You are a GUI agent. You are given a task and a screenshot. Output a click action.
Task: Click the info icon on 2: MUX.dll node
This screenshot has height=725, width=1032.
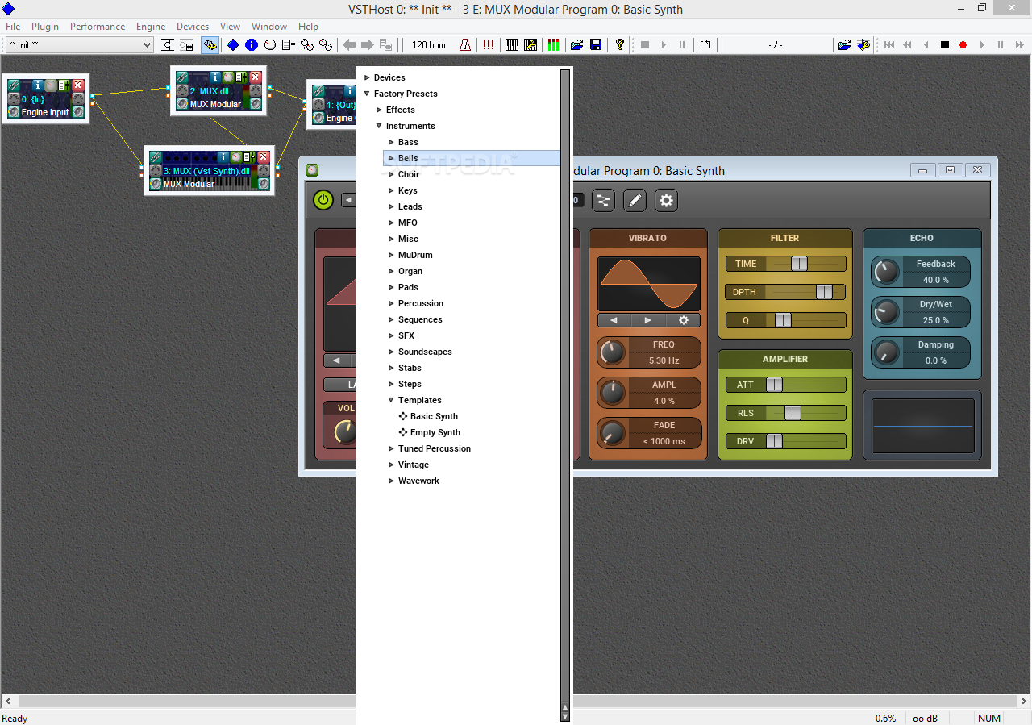215,77
